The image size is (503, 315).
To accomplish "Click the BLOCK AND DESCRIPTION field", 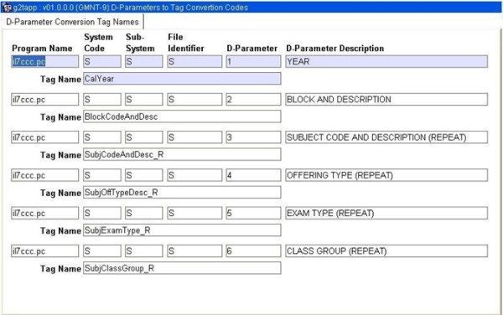I will [x=386, y=100].
